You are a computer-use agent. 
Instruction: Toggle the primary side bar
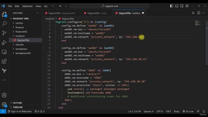click(172, 6)
